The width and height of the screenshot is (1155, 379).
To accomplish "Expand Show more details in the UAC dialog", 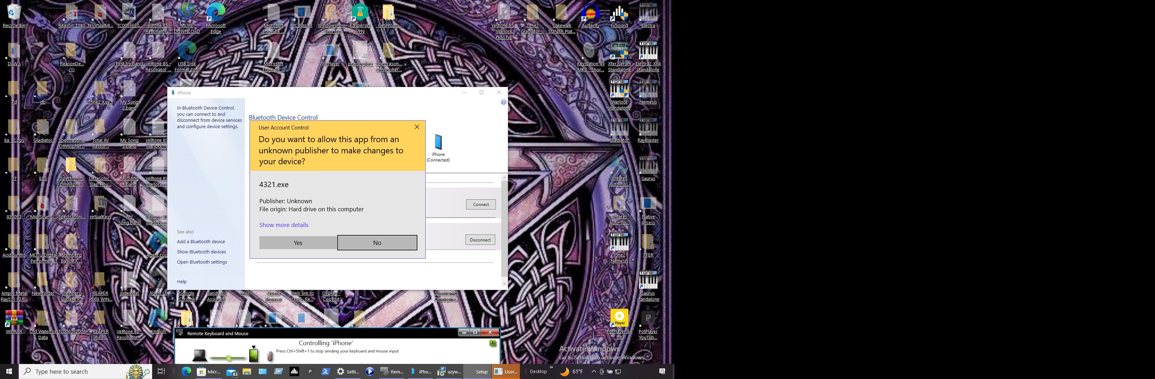I will tap(283, 225).
